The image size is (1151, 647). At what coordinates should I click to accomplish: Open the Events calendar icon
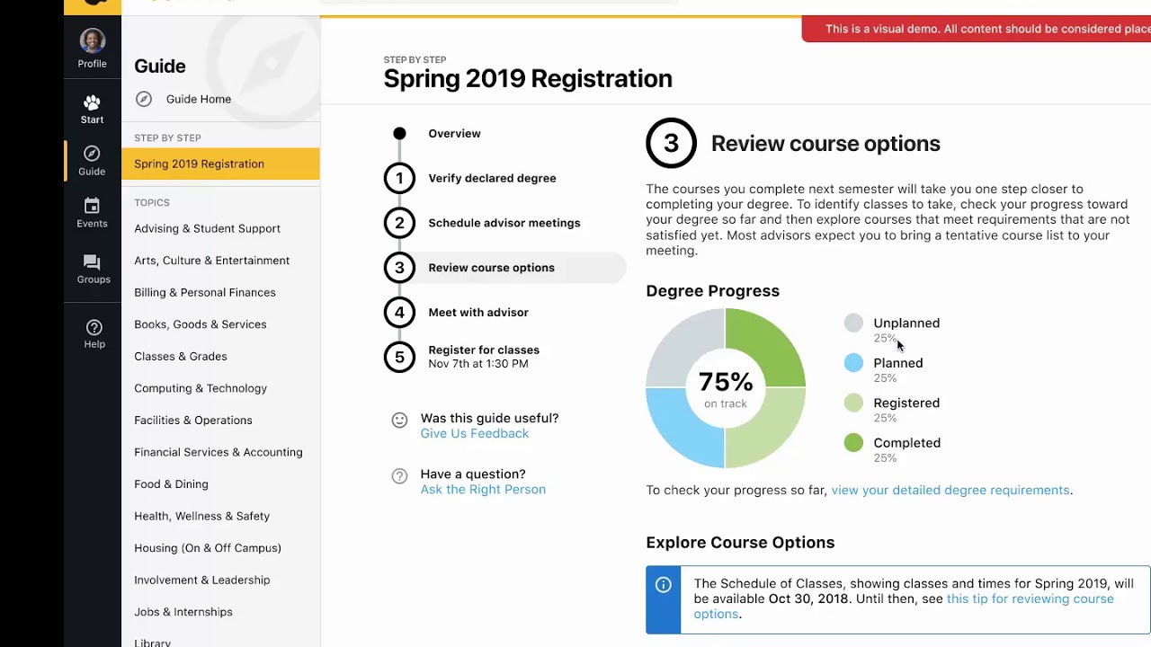coord(92,206)
